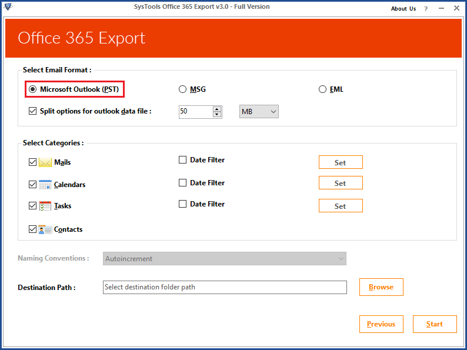
Task: Close the Office 365 Export window
Action: (x=456, y=8)
